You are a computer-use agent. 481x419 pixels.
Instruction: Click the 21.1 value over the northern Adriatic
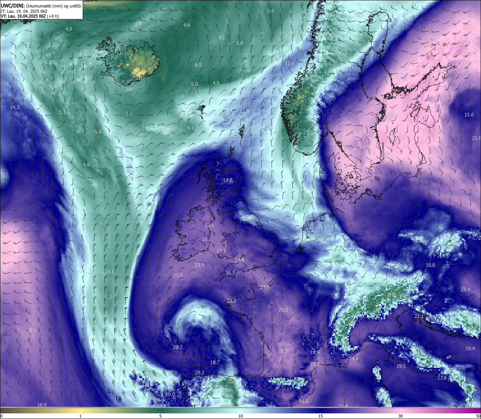419,316
